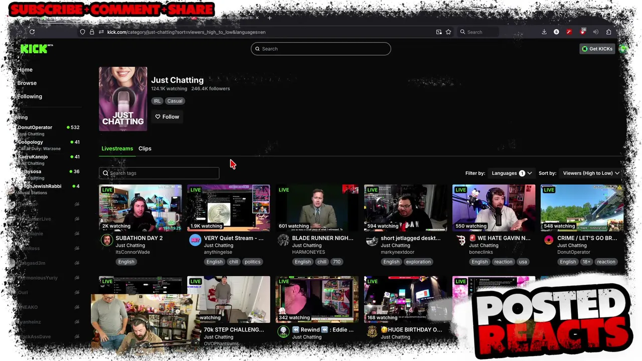Open the Rewind : Eddie stream thumbnail
Screen dimensions: 642x361
[317, 299]
